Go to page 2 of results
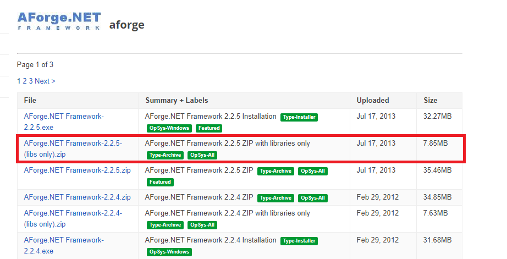 25,81
